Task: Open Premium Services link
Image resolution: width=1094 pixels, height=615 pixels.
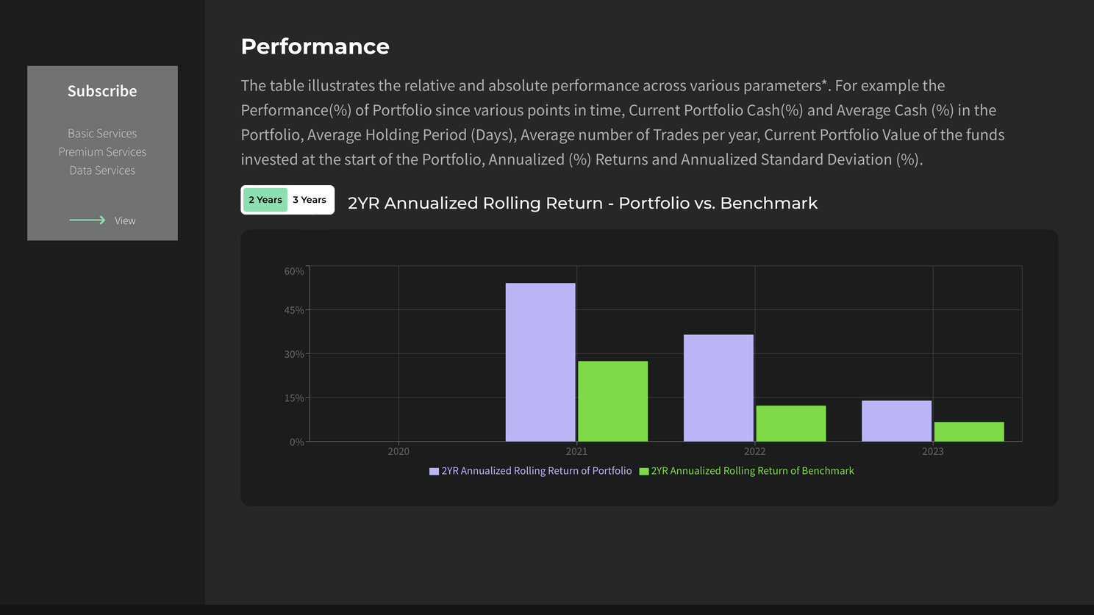Action: (x=102, y=152)
